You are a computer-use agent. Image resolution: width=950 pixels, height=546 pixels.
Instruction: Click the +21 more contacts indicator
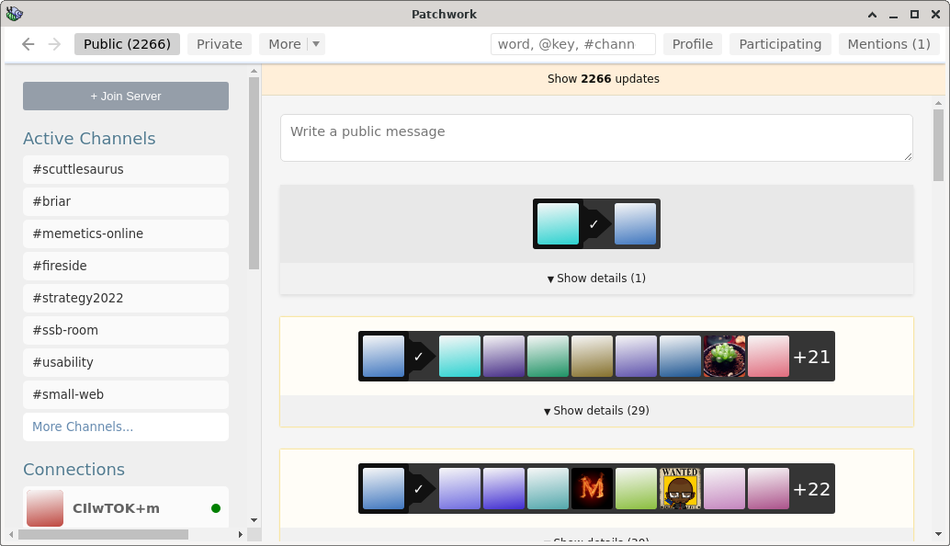point(812,357)
